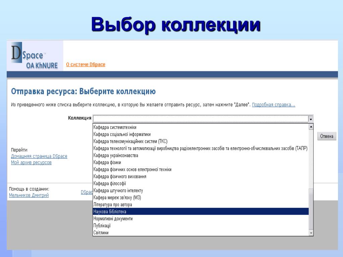Choose 'Кафедра телекомунікаційних систем (ТКС)'
This screenshot has height=257, width=343.
(201, 141)
